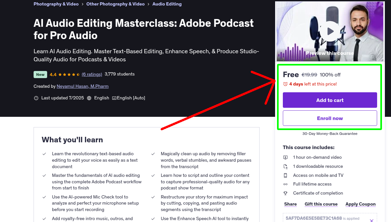
Task: Click the Enroll now button
Action: coord(330,118)
